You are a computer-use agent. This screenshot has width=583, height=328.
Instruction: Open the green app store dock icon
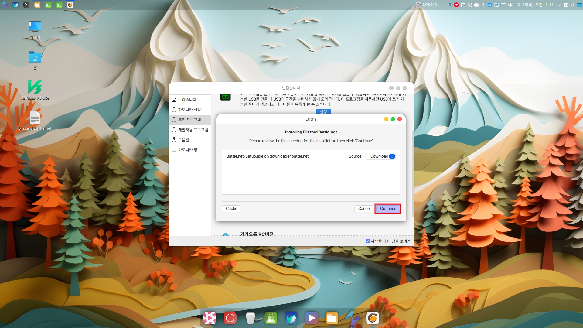[x=271, y=318]
